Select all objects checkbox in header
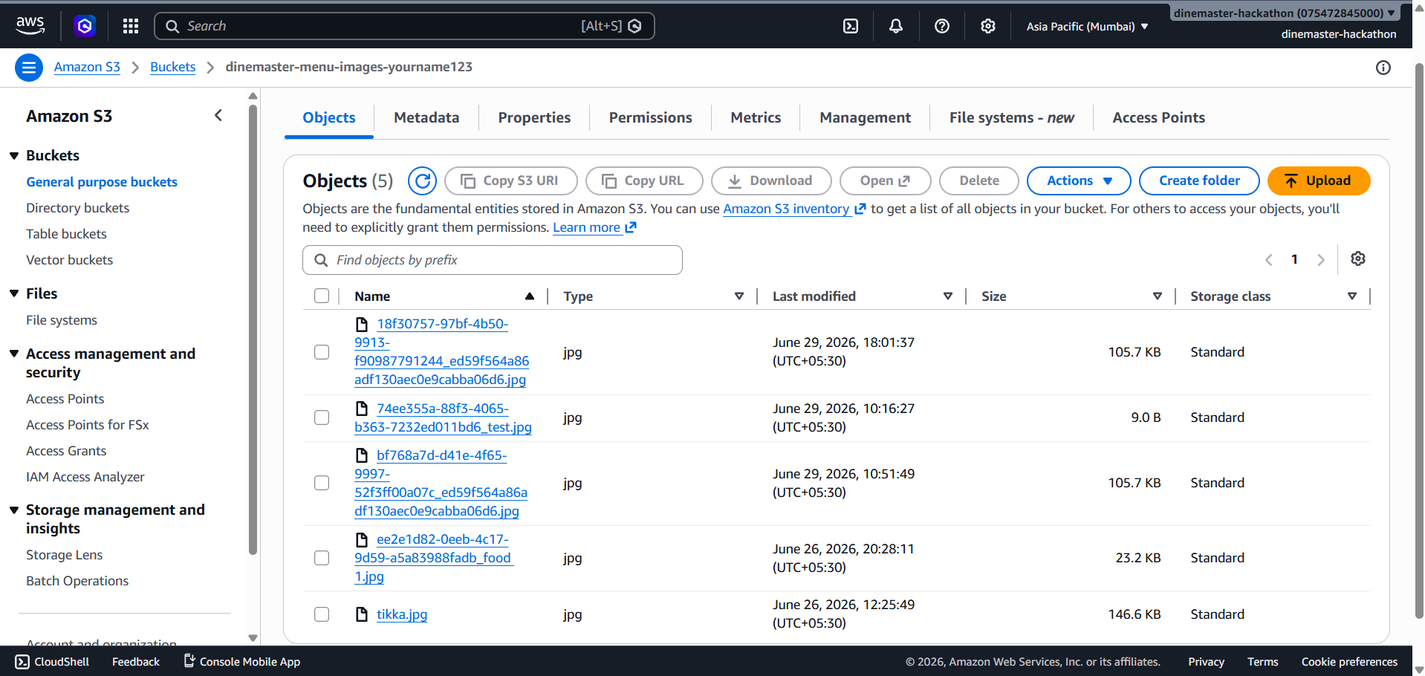This screenshot has width=1425, height=676. point(322,296)
